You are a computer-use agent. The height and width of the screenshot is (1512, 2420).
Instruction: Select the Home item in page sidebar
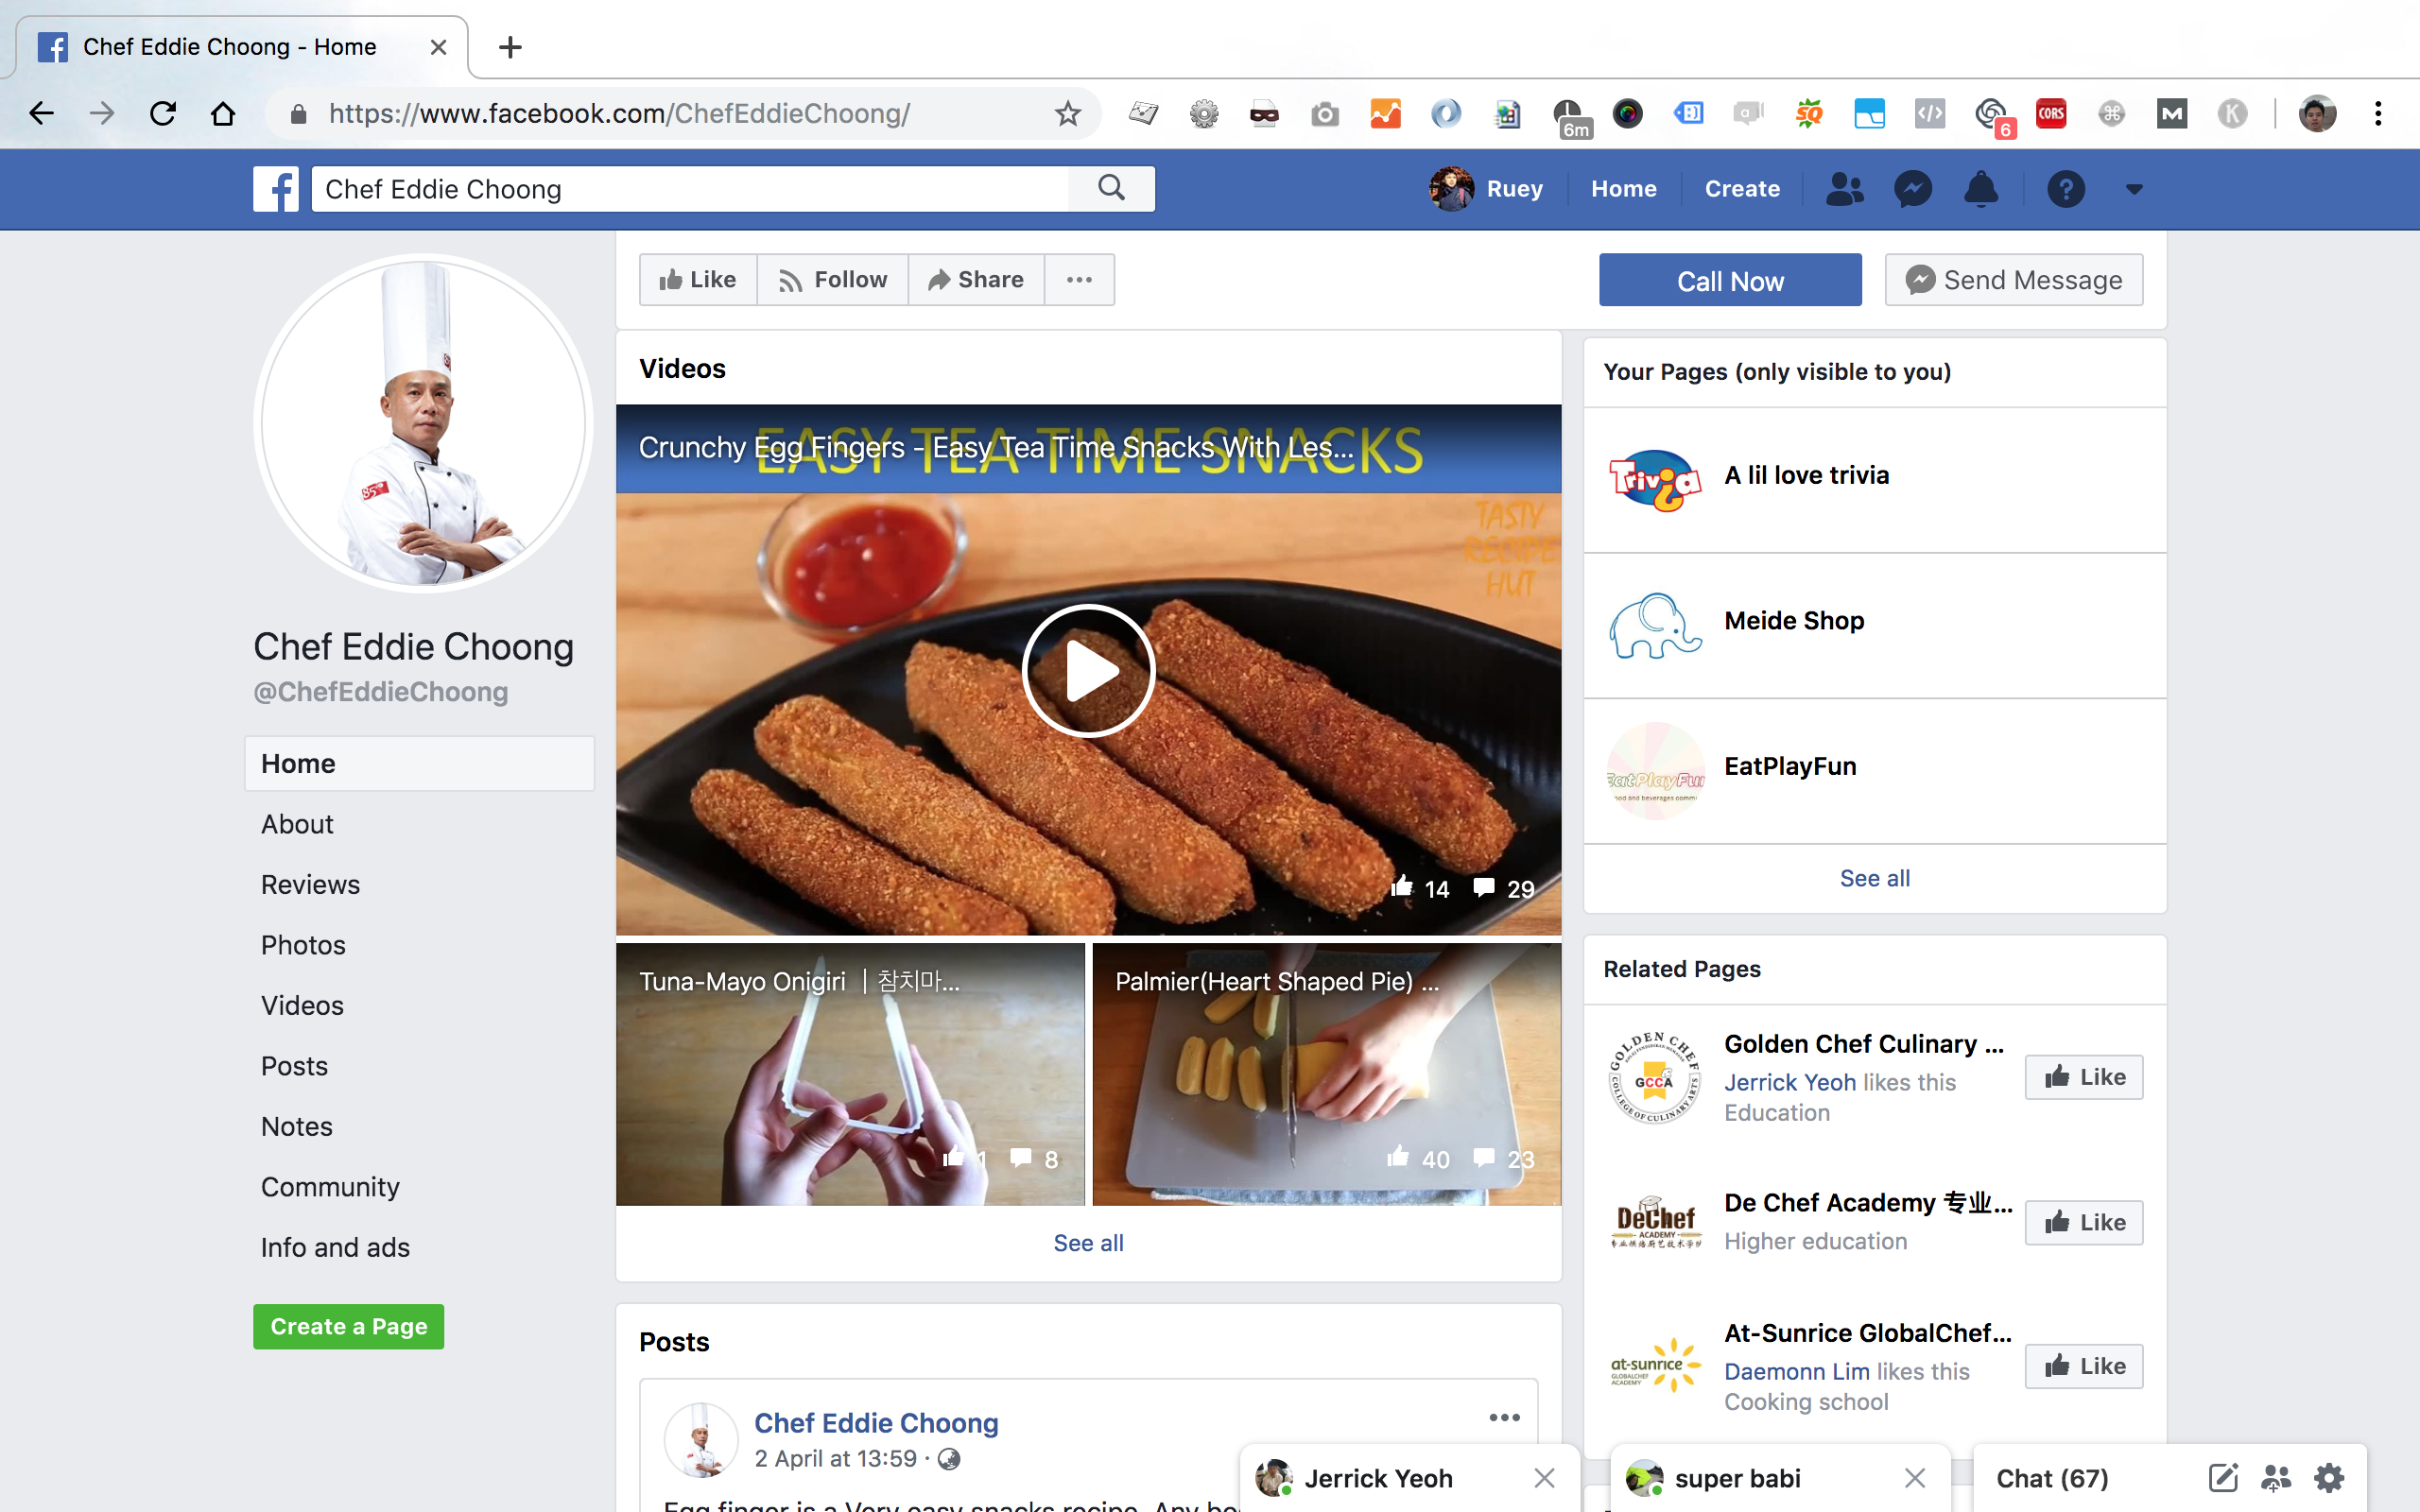(419, 764)
